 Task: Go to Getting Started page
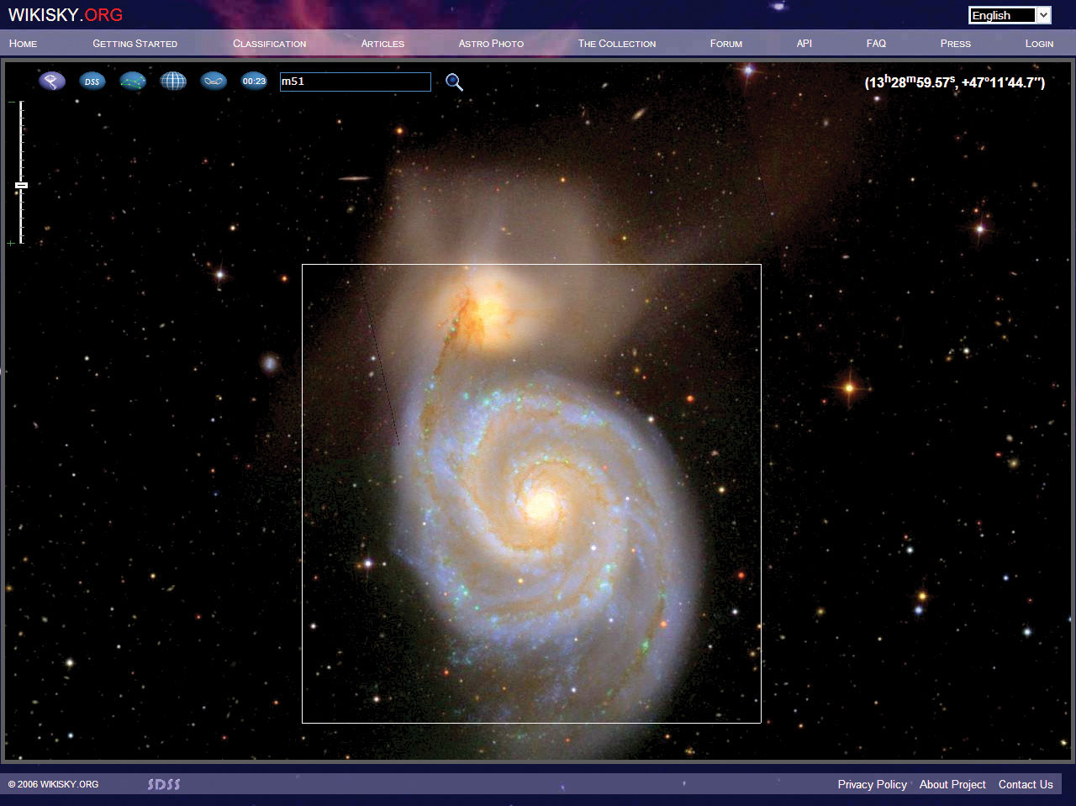pyautogui.click(x=134, y=43)
